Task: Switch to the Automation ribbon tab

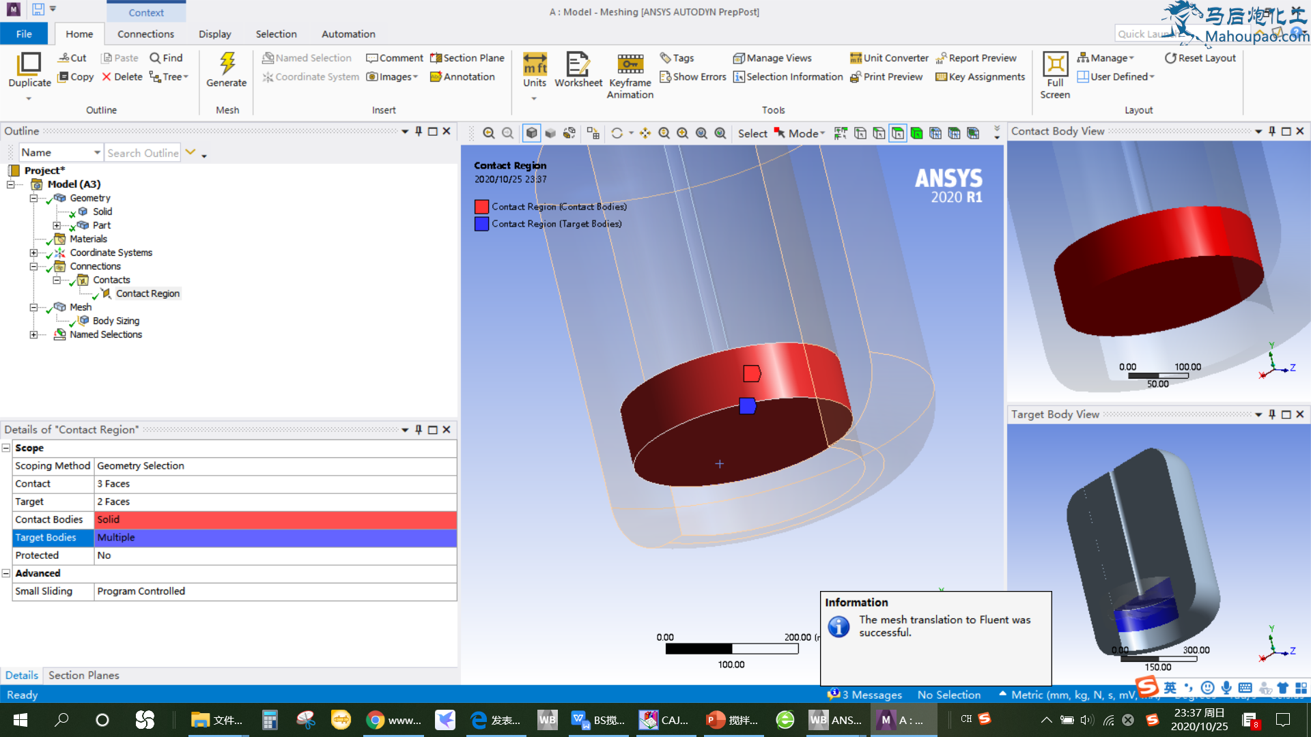Action: pyautogui.click(x=348, y=34)
